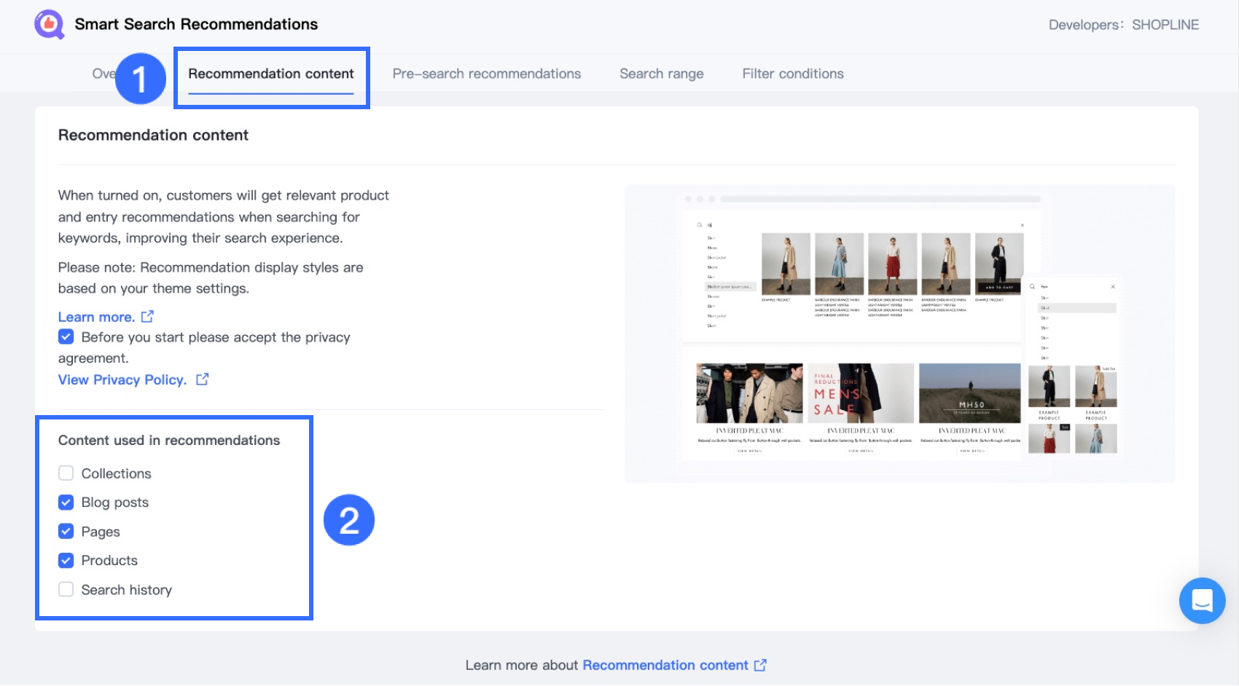This screenshot has width=1239, height=686.
Task: Click the Learn more link
Action: (x=97, y=316)
